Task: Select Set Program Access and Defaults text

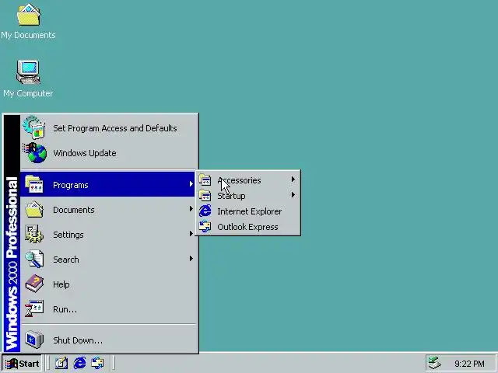Action: 115,128
